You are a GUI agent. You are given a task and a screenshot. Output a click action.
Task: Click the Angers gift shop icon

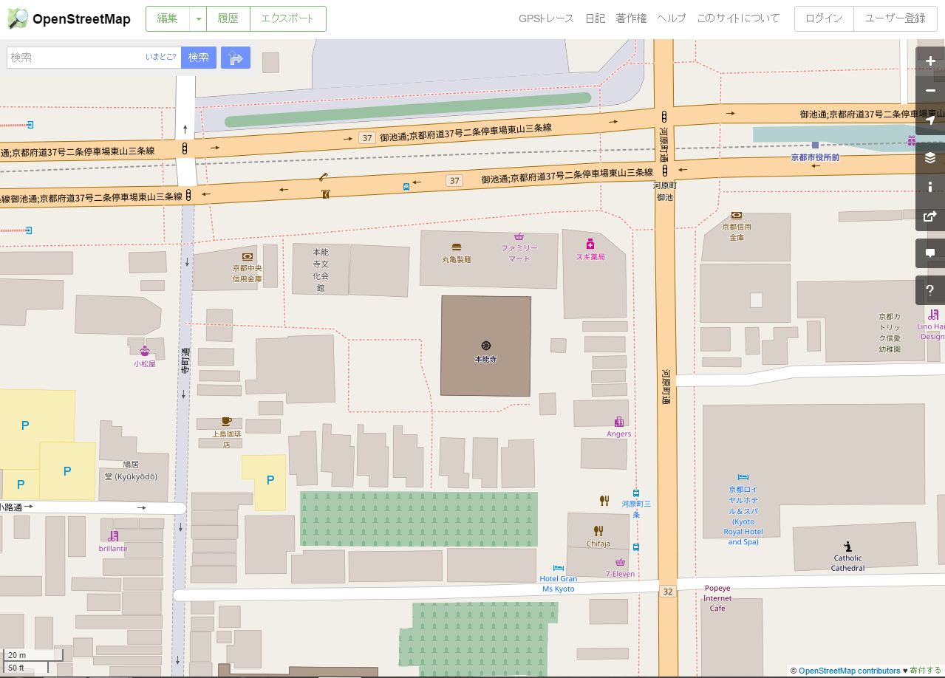pyautogui.click(x=619, y=422)
